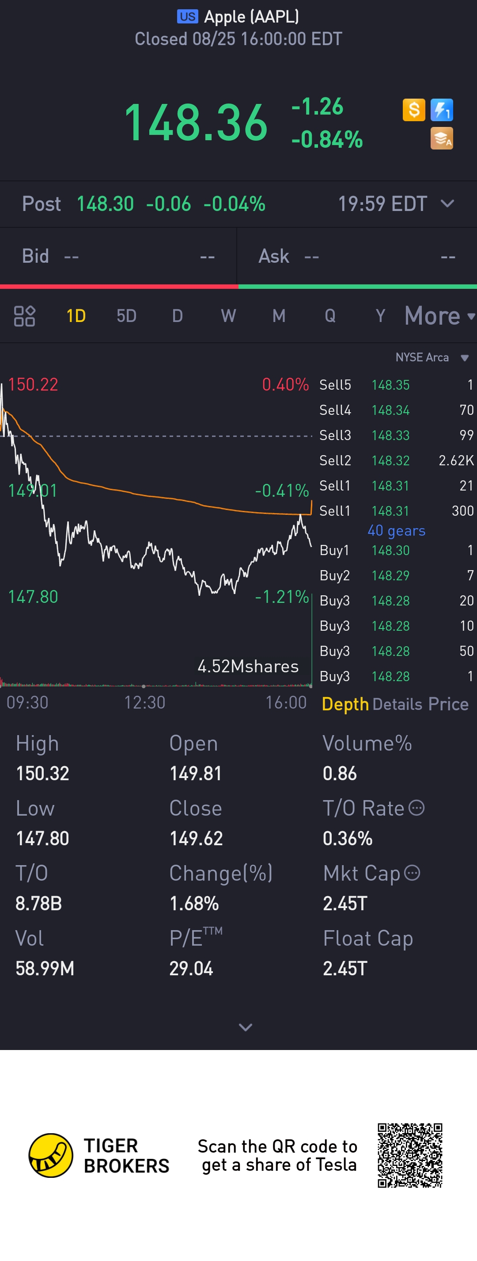Tap the Float Cap 2.45T value
The height and width of the screenshot is (1261, 477).
coord(345,968)
